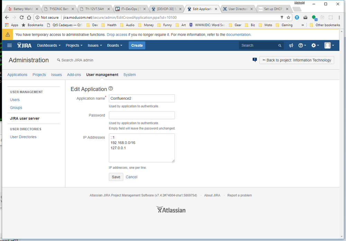
Task: Close the Battery World tab
Action: (x=37, y=9)
